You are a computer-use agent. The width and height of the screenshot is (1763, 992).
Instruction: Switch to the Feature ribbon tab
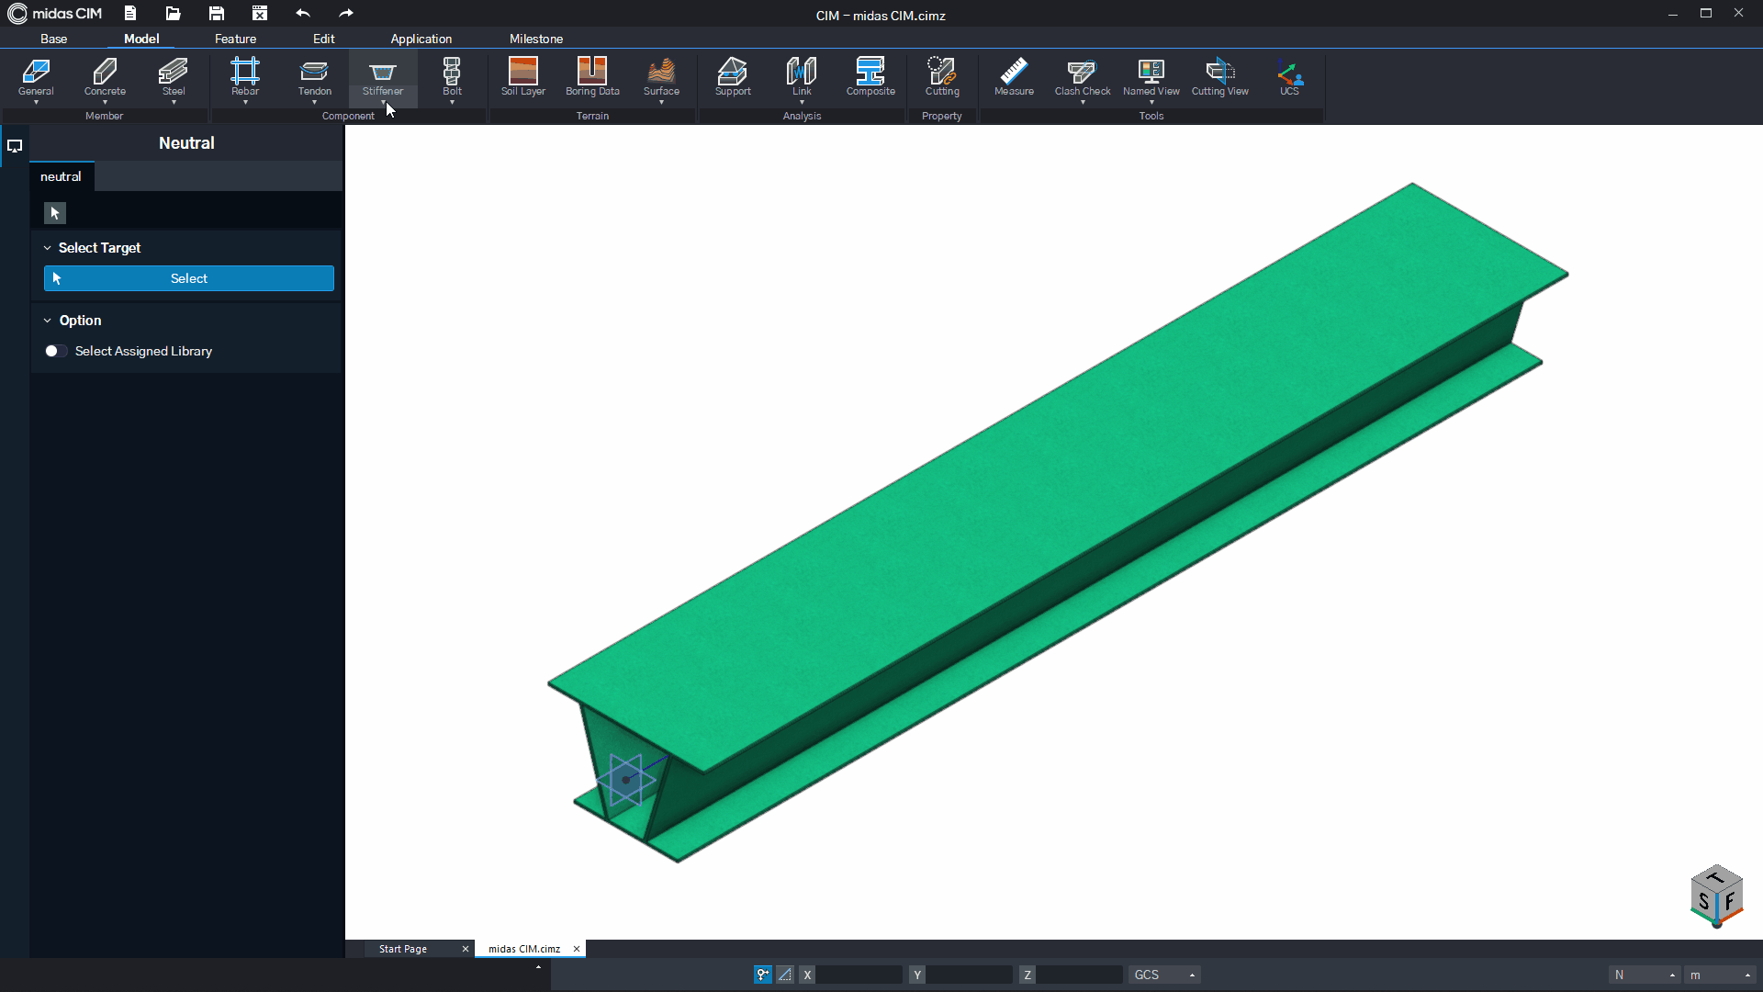point(235,39)
